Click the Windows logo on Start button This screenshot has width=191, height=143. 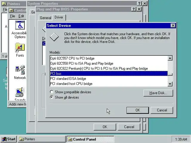[4, 139]
